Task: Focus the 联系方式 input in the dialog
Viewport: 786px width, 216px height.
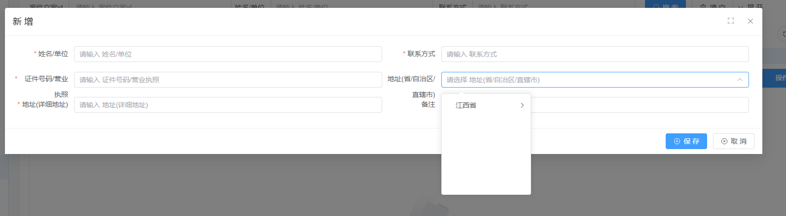Action: click(x=595, y=54)
